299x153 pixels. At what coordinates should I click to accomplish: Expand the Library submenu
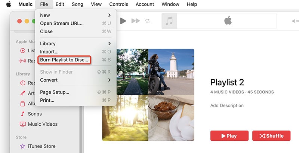pos(76,44)
